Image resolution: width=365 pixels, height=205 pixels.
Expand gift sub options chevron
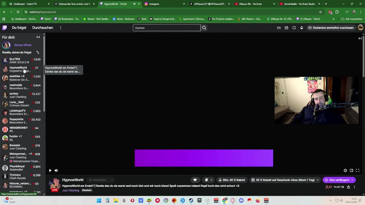318,180
